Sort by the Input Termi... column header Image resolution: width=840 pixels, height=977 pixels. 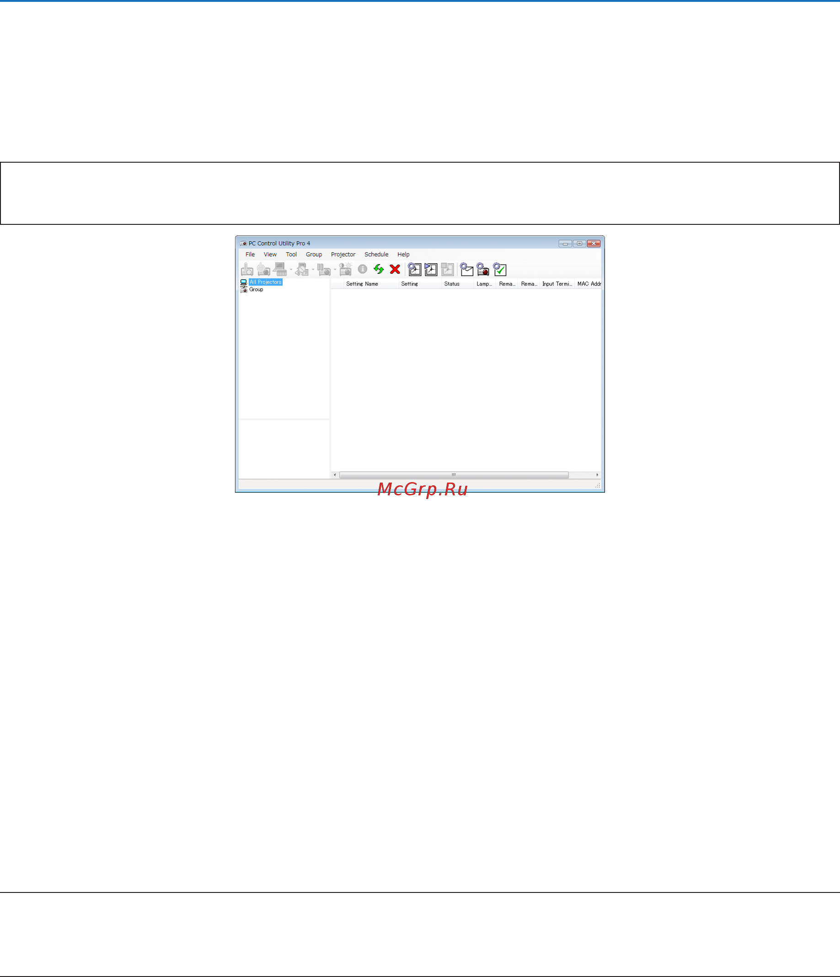coord(557,284)
